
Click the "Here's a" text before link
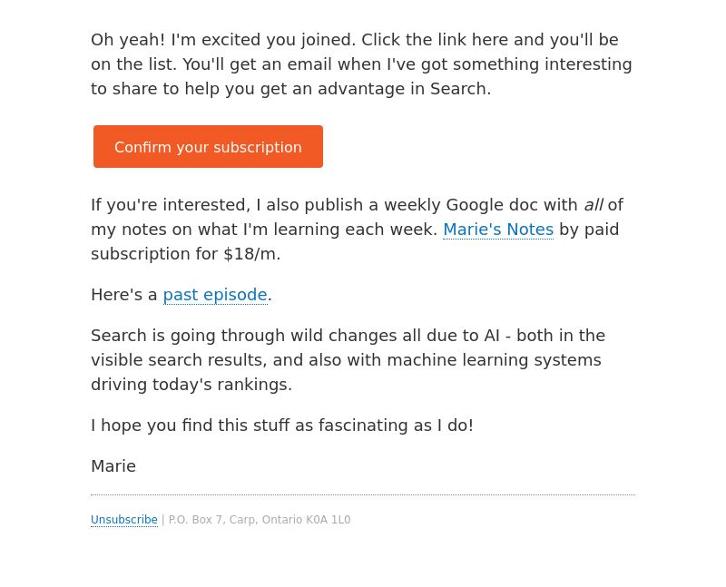(124, 295)
